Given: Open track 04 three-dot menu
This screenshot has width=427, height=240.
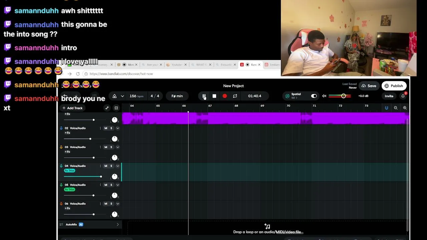Looking at the screenshot, I should pyautogui.click(x=100, y=166).
